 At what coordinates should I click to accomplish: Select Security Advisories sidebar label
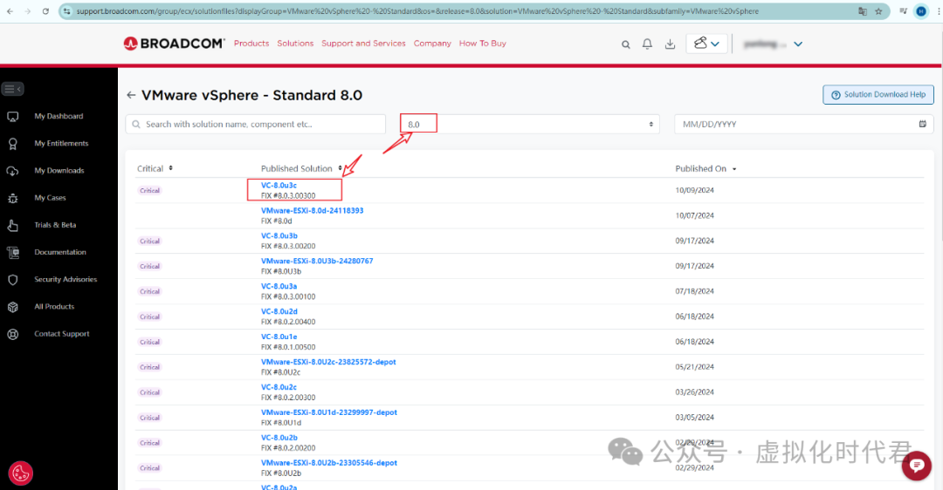(x=65, y=279)
